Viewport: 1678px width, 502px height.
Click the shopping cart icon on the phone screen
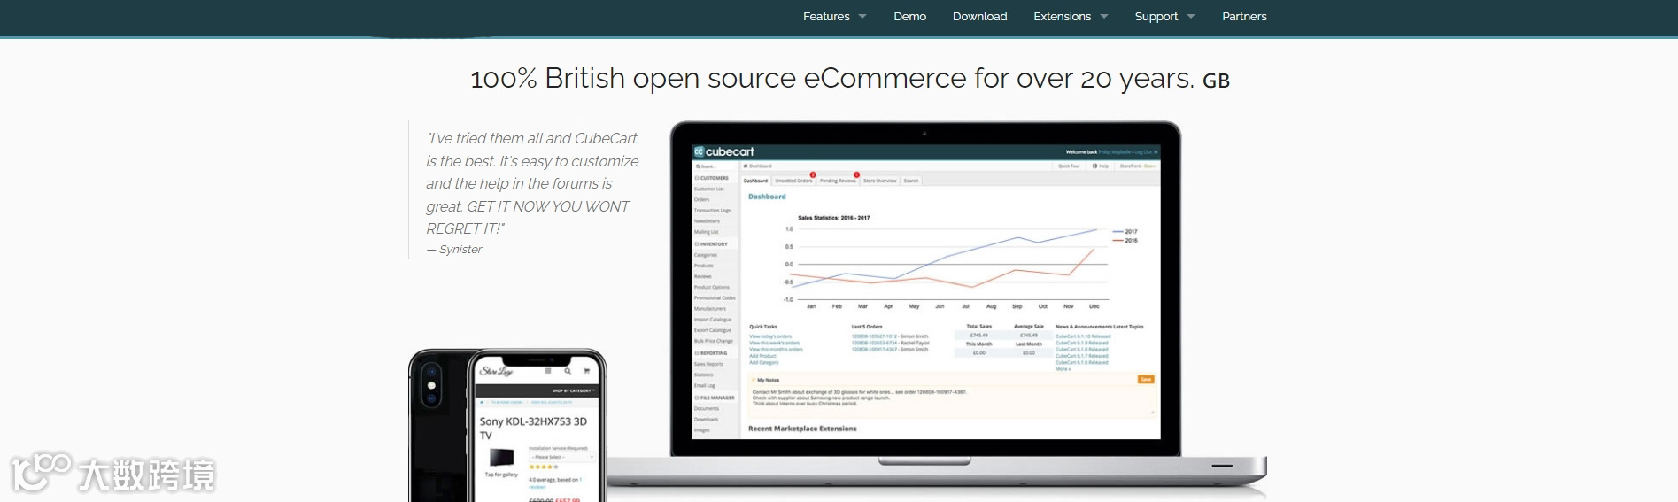(x=586, y=371)
